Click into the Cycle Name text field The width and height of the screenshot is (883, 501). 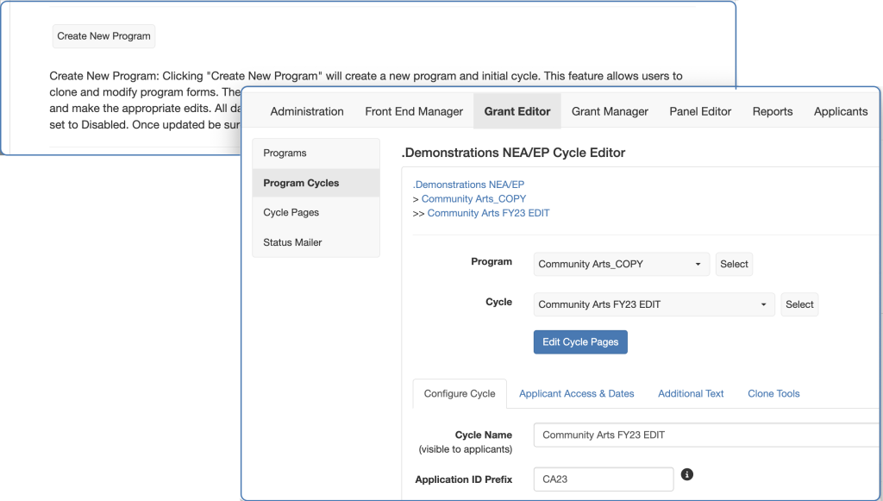point(707,435)
